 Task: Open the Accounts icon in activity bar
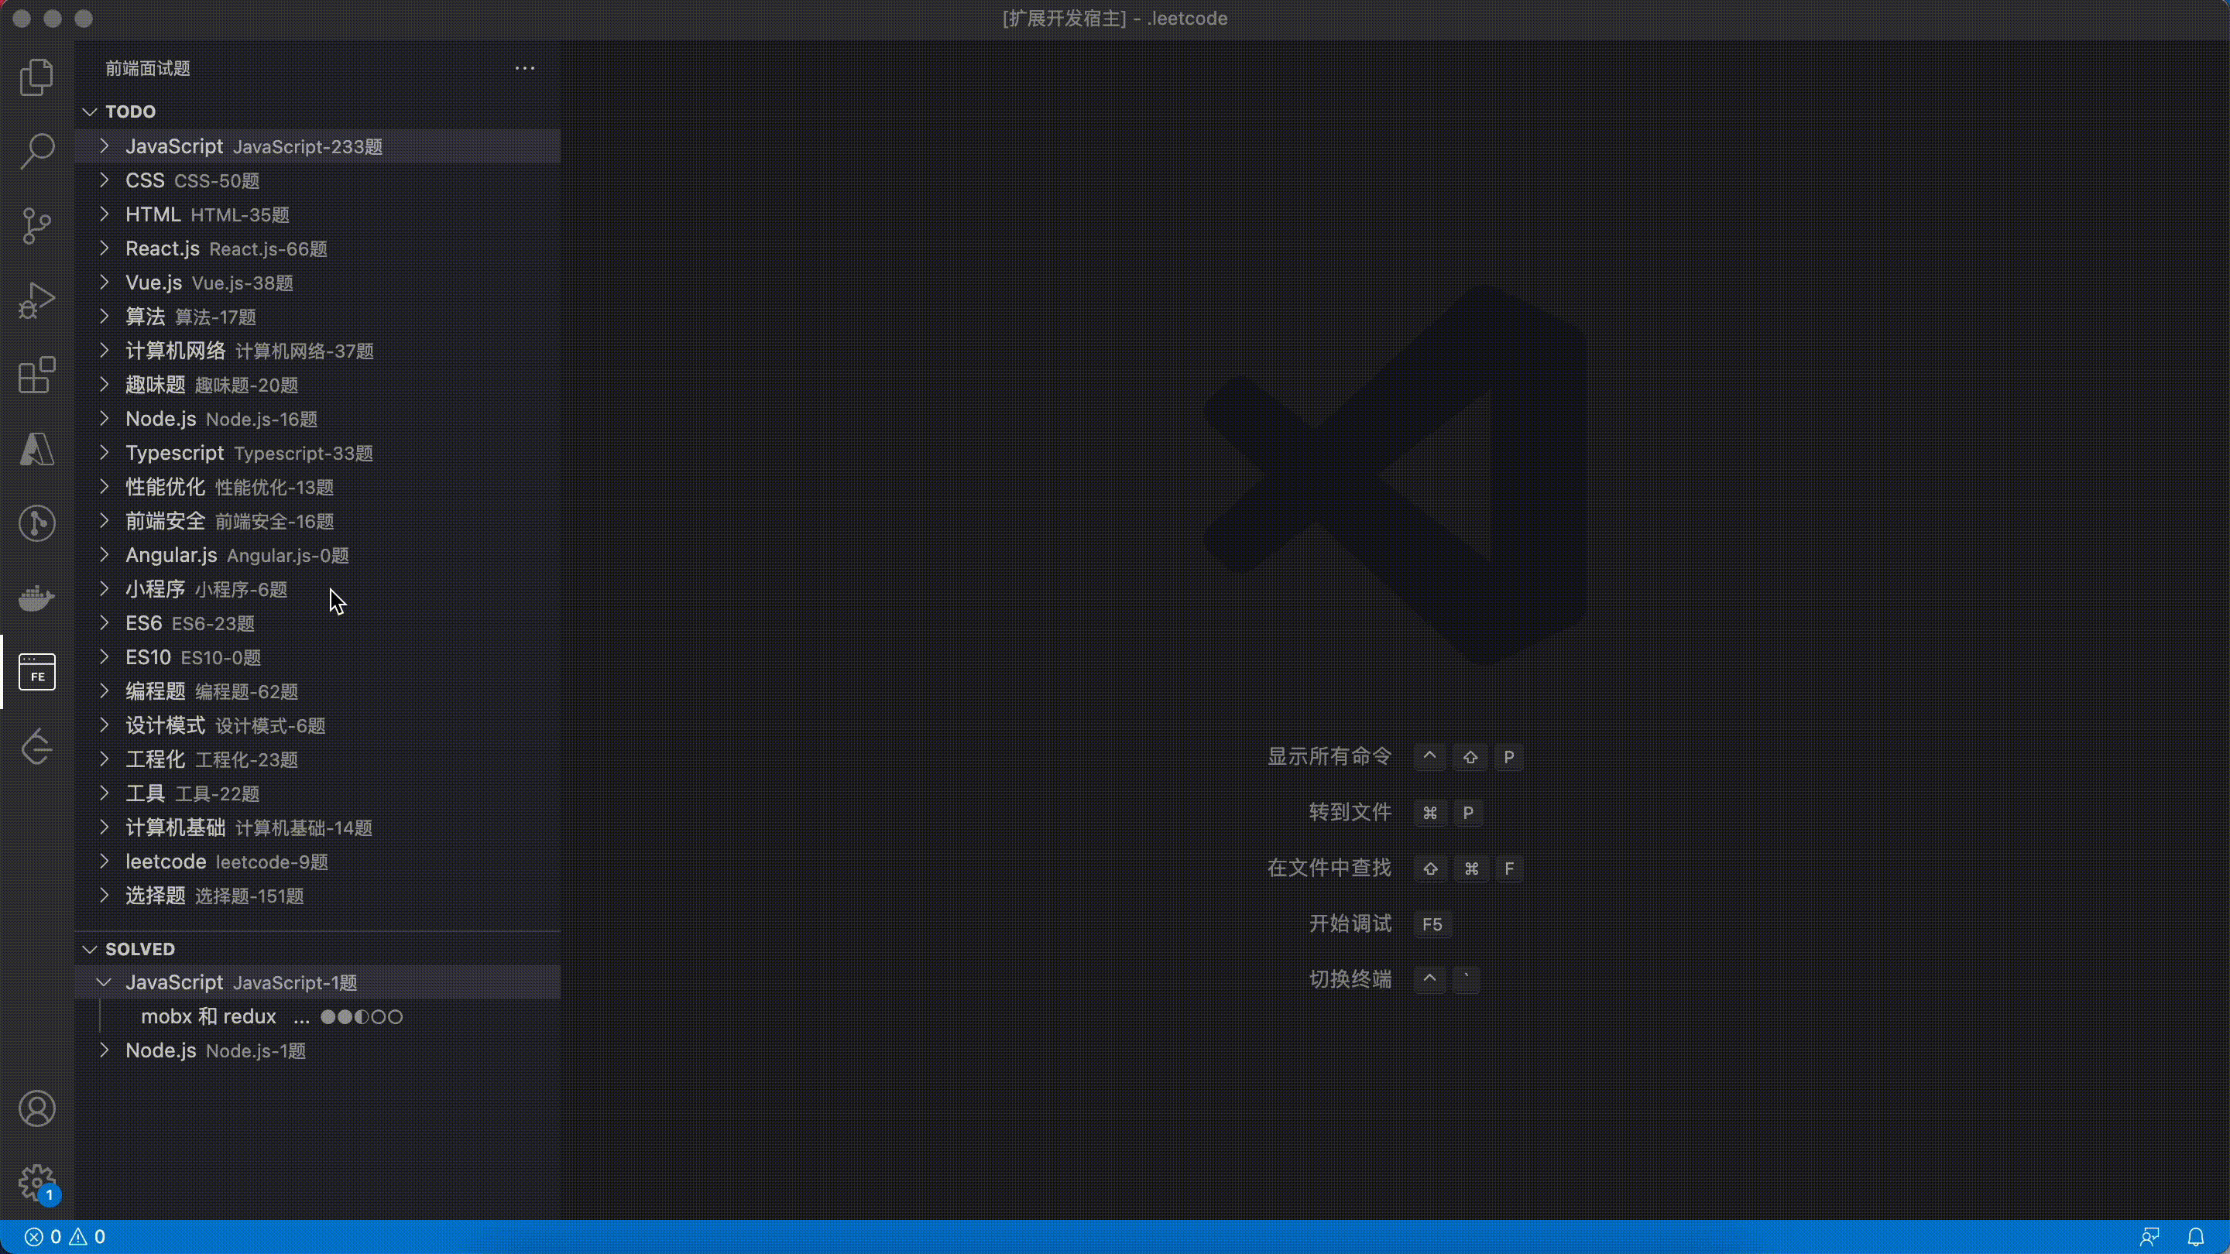click(x=36, y=1108)
